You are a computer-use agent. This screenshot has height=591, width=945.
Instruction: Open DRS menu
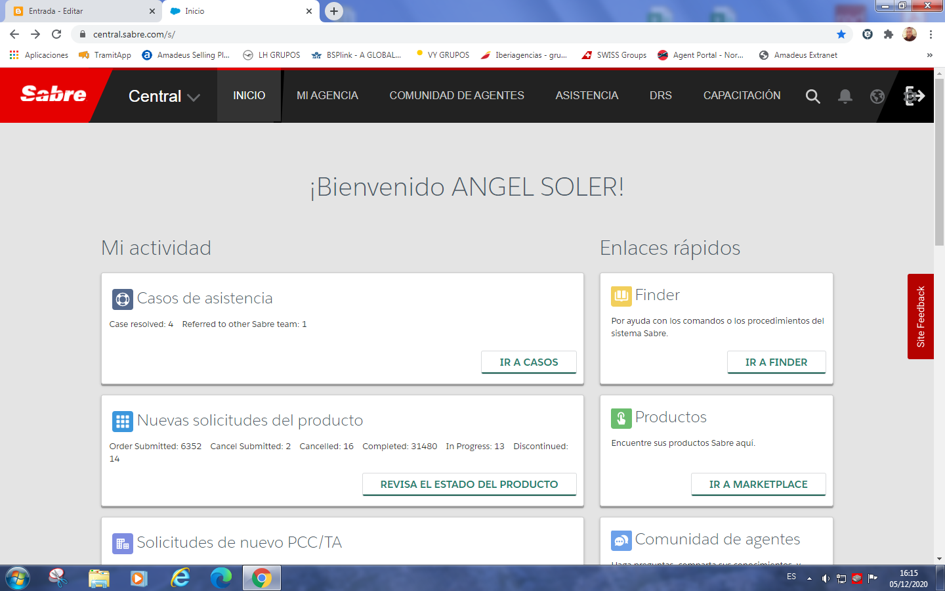pos(661,96)
